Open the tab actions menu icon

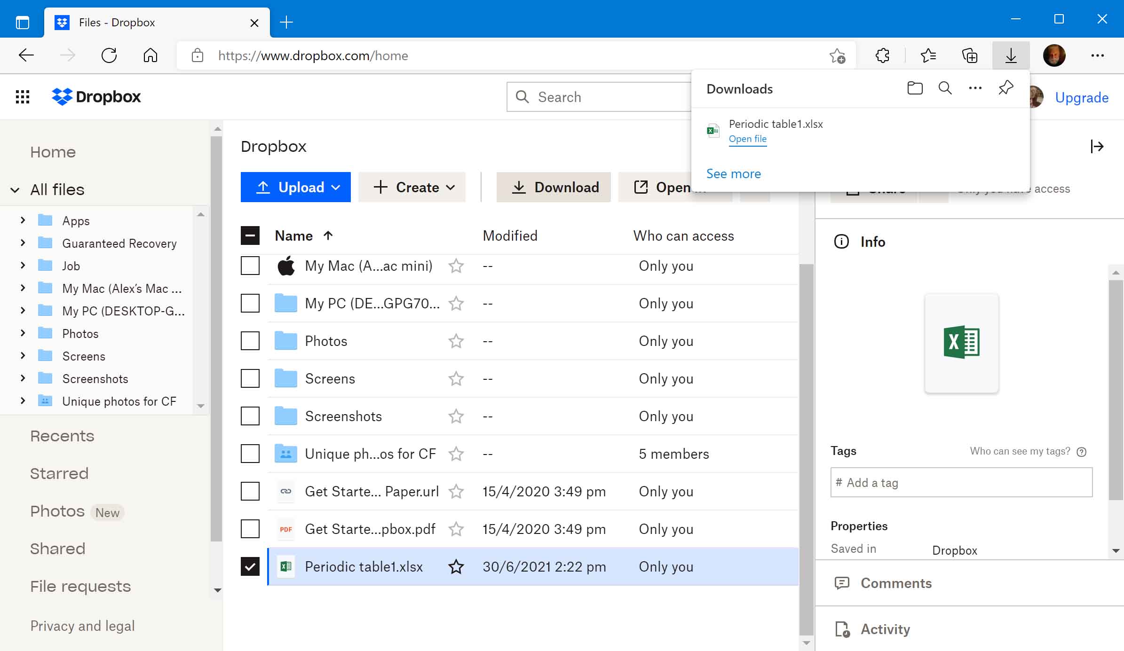[22, 22]
